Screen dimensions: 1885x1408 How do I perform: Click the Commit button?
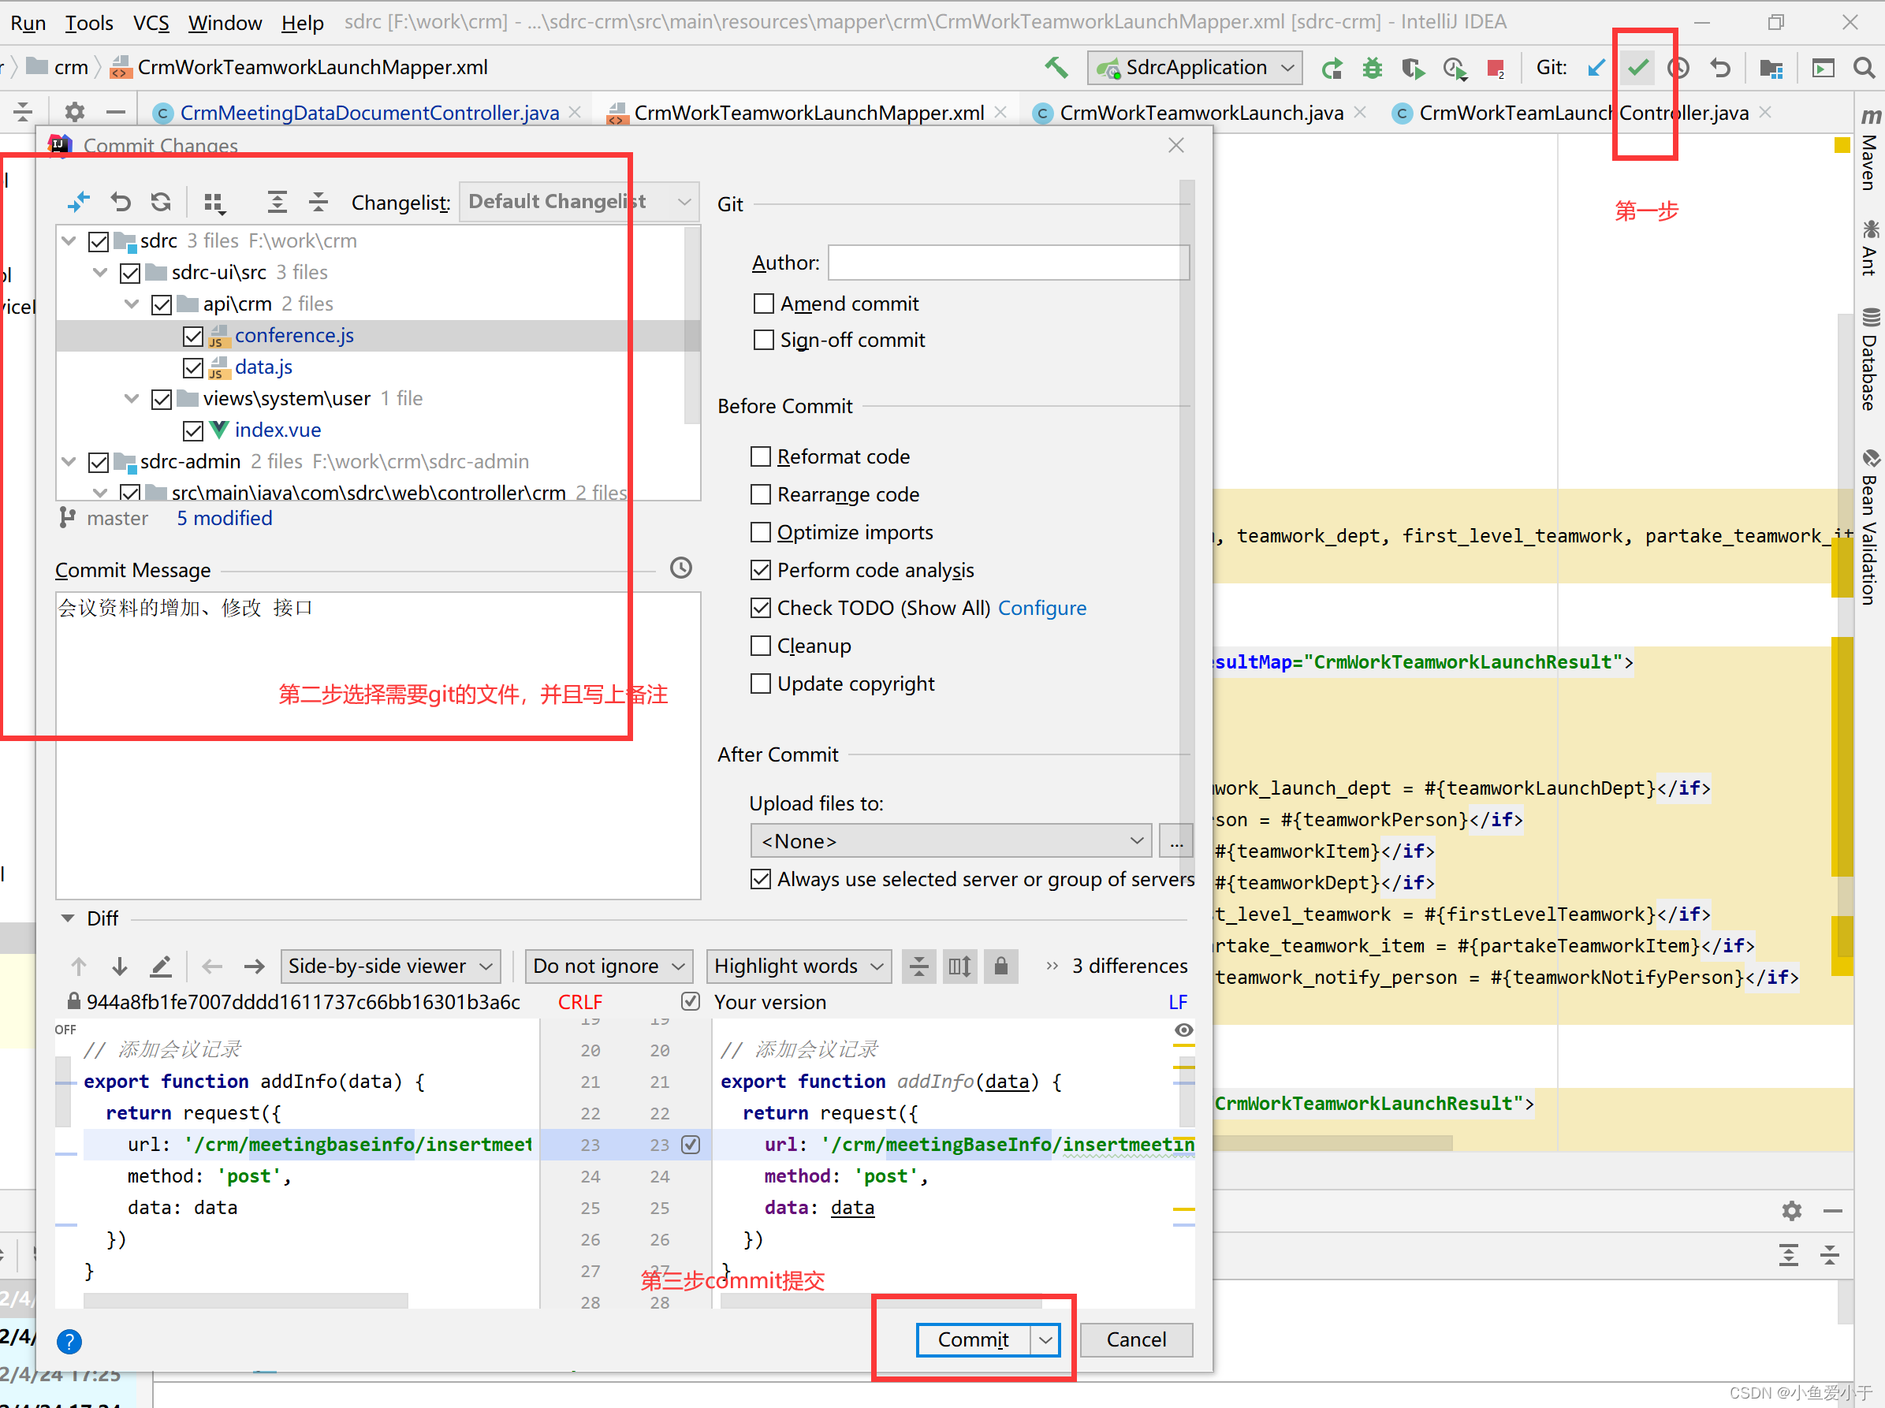[972, 1340]
